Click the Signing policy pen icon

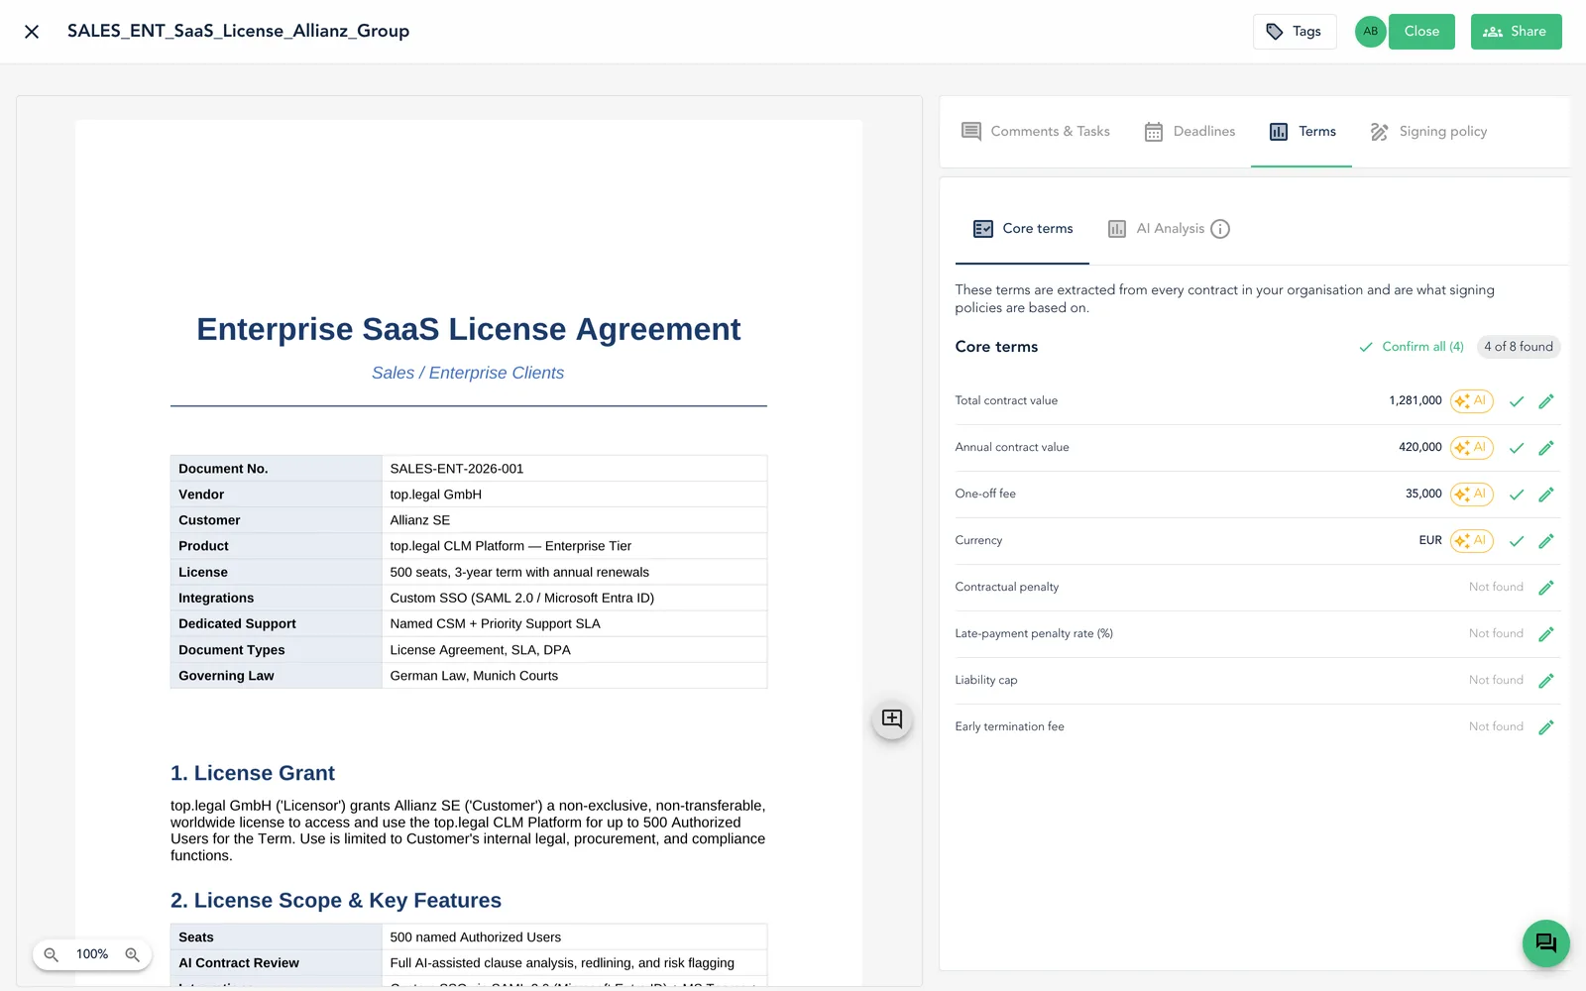pyautogui.click(x=1379, y=132)
